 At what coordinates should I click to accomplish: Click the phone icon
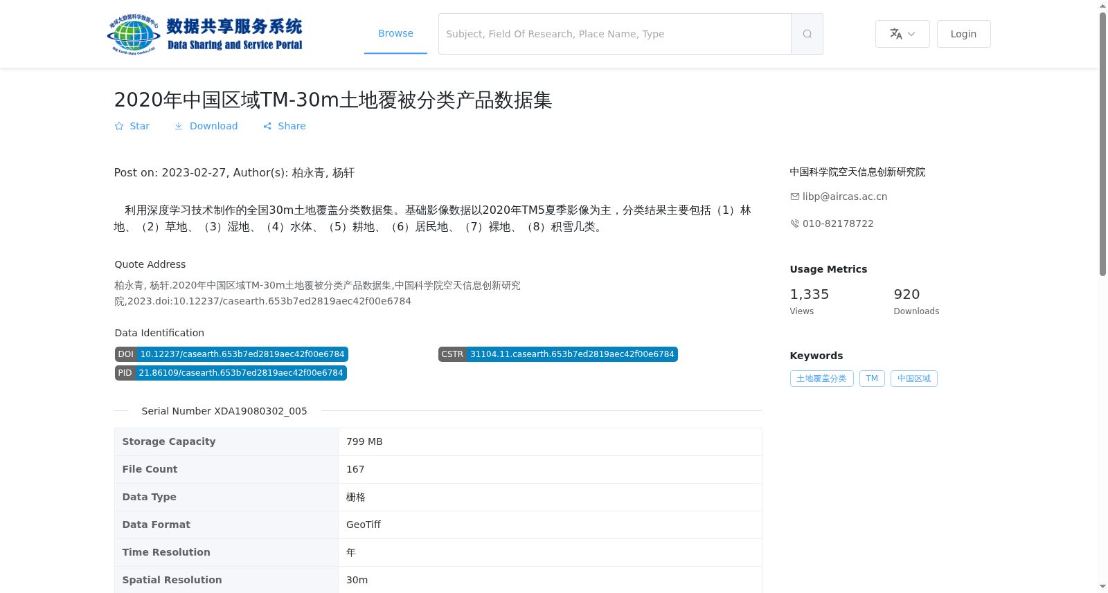795,223
